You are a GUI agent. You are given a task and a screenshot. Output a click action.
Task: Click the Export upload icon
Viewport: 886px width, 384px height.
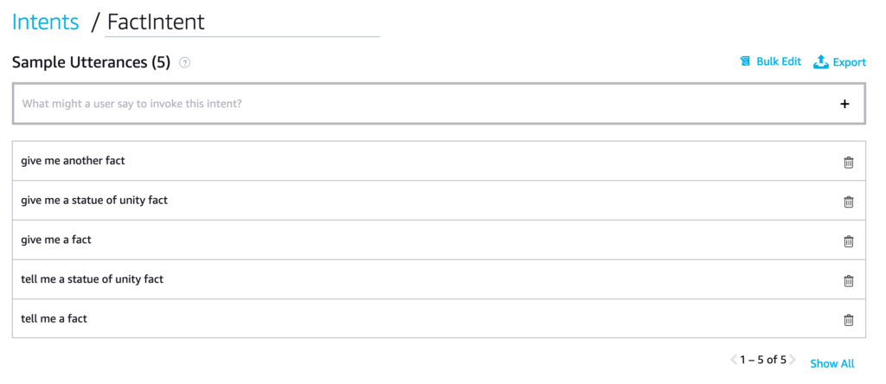(x=821, y=61)
